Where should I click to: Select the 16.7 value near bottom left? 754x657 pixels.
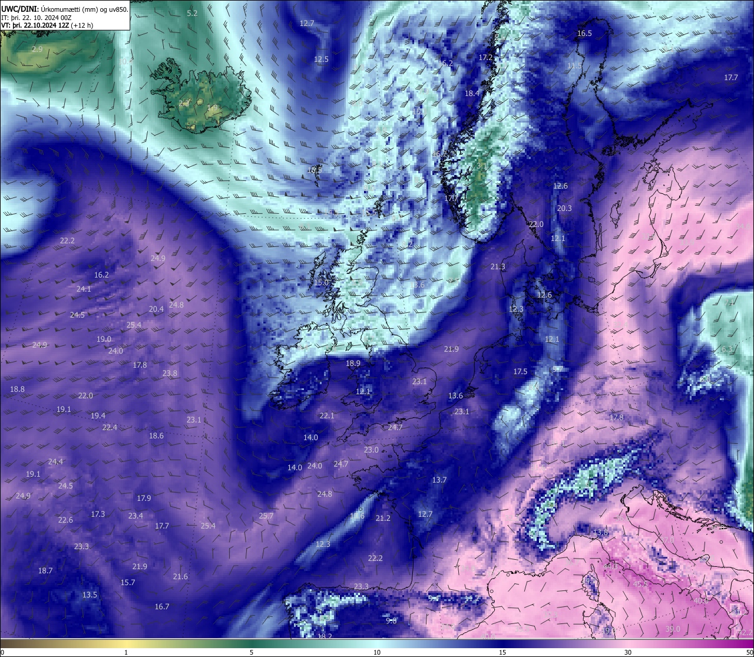click(x=162, y=606)
